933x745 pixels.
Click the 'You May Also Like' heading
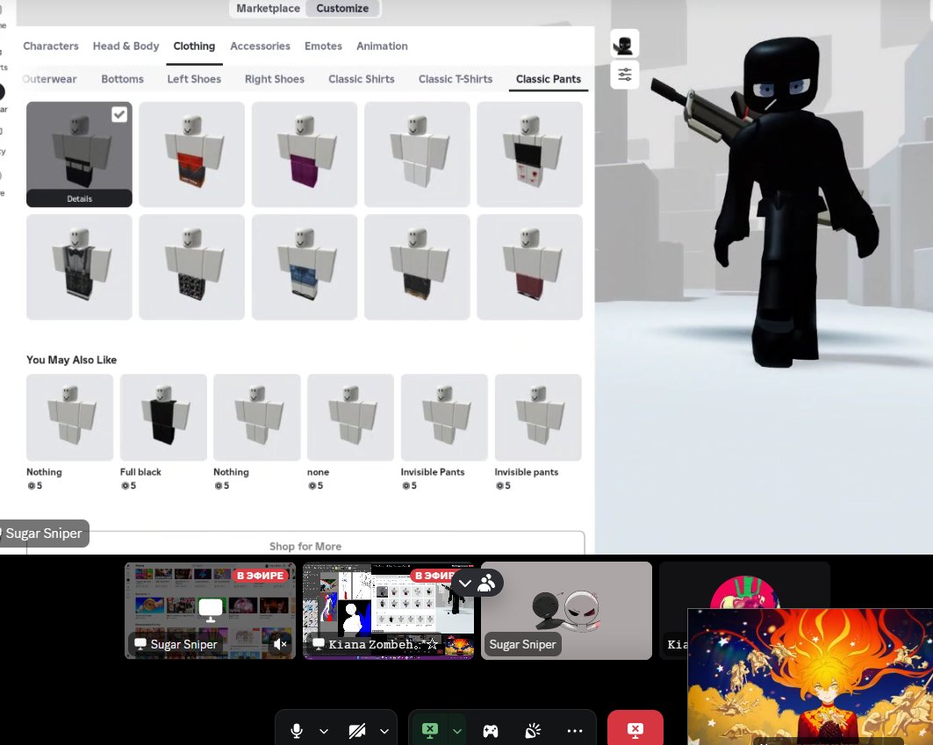[71, 360]
